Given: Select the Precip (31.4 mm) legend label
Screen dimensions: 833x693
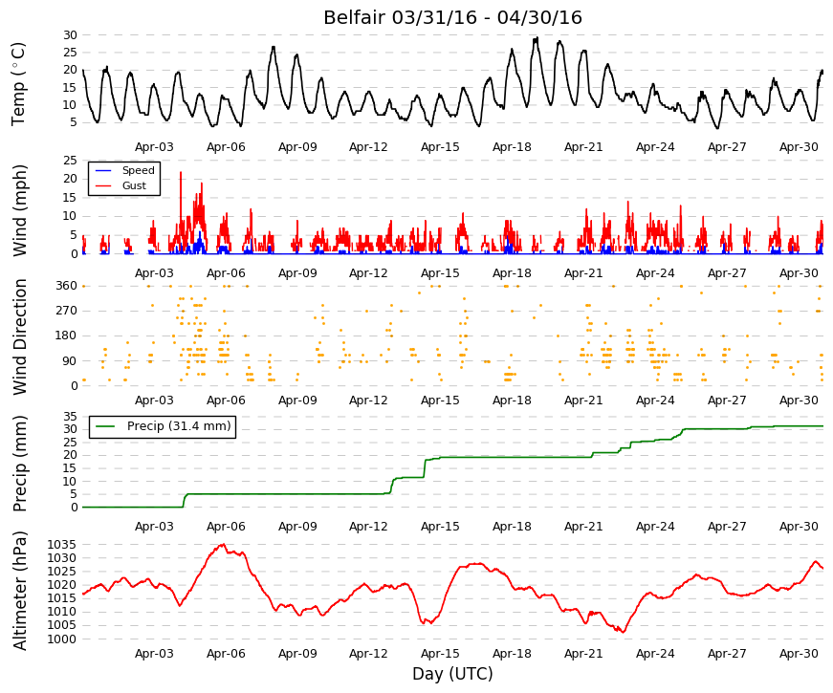Looking at the screenshot, I should tap(179, 426).
